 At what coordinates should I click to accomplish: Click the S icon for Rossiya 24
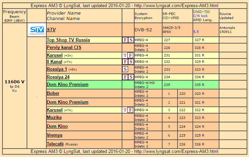pos(131,77)
